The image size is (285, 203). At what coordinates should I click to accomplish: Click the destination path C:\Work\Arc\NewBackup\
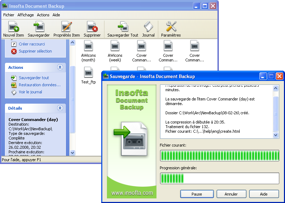coord(30,129)
